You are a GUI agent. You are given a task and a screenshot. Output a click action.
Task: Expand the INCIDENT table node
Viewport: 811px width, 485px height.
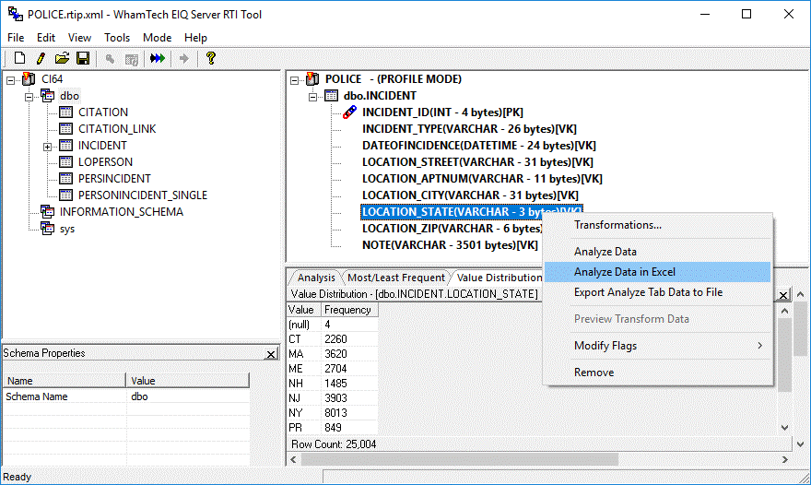coord(48,147)
